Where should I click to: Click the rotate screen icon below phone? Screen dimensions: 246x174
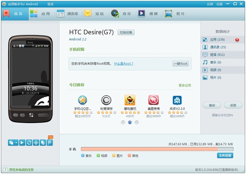click(x=43, y=142)
